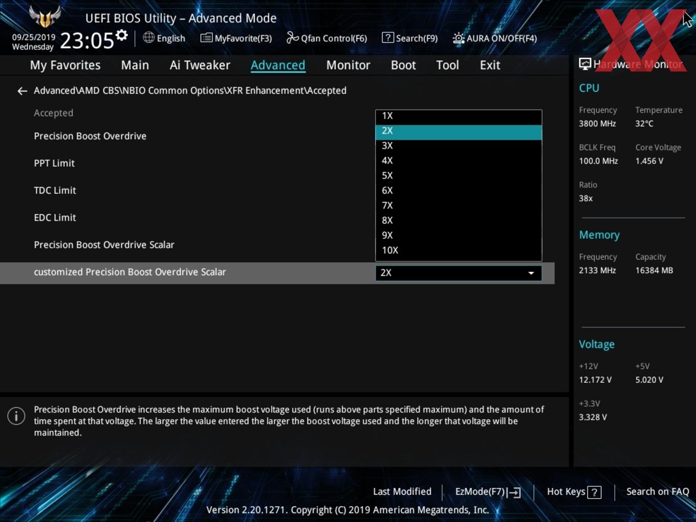The width and height of the screenshot is (696, 522).
Task: Click the back arrow beside the breadcrumb path
Action: tap(22, 91)
